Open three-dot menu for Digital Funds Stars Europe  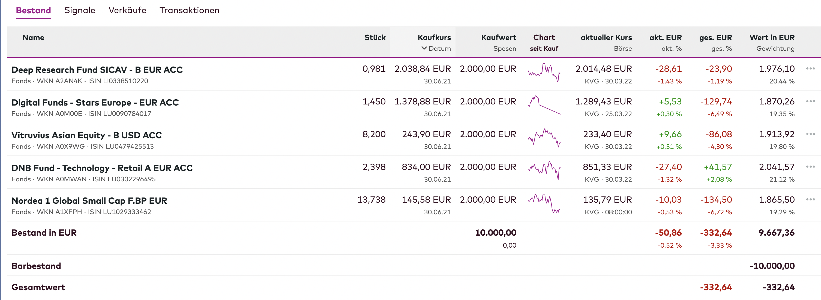click(x=810, y=101)
